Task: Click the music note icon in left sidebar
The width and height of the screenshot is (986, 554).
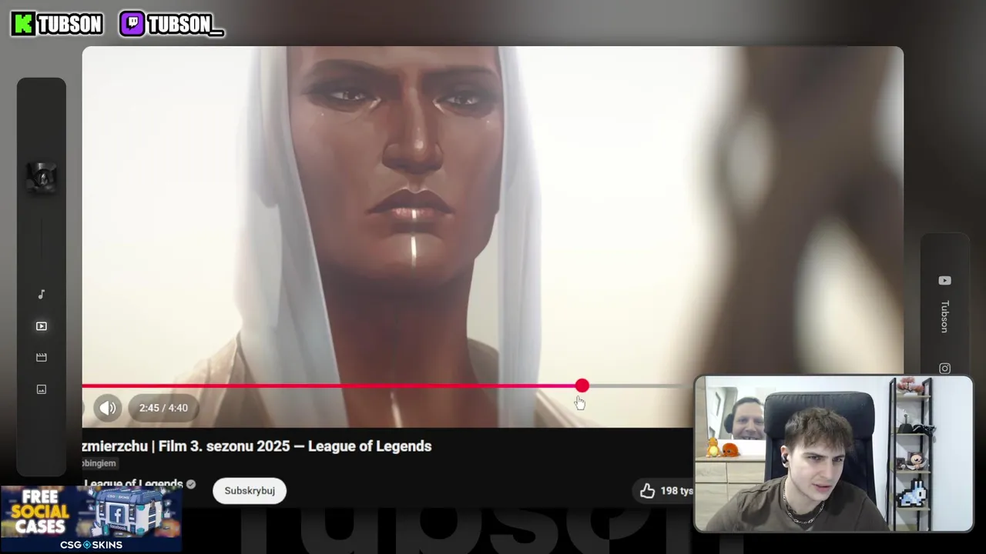Action: pyautogui.click(x=42, y=294)
